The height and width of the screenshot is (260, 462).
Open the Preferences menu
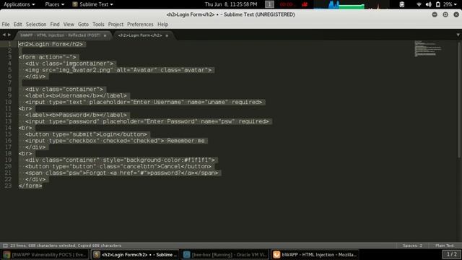tap(140, 24)
